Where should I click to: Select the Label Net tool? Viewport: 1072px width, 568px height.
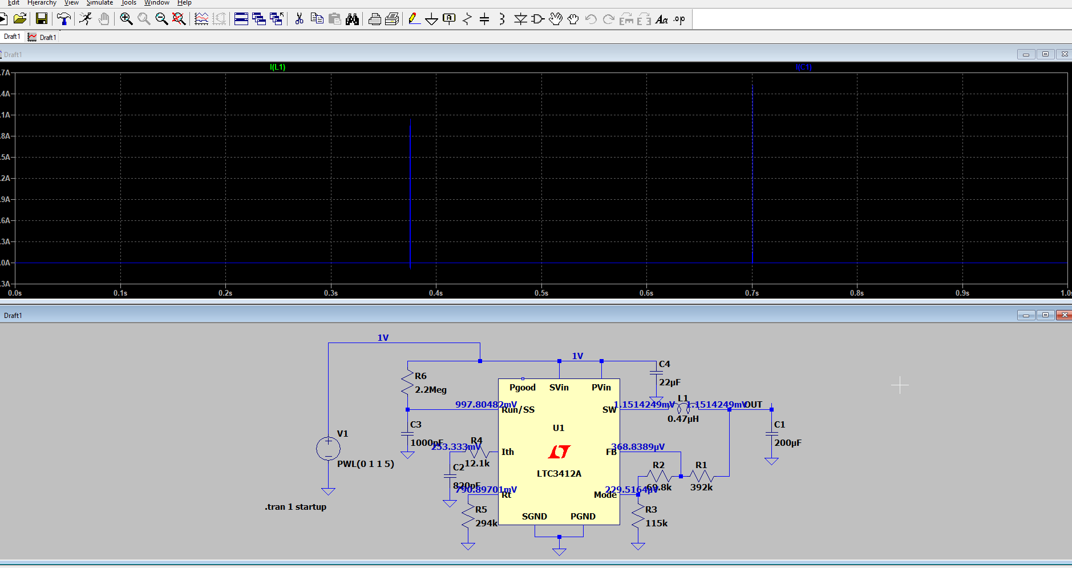click(x=450, y=19)
